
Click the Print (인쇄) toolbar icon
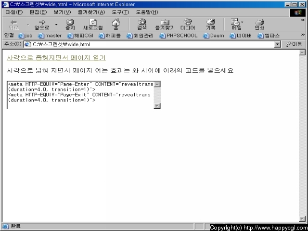[259, 25]
